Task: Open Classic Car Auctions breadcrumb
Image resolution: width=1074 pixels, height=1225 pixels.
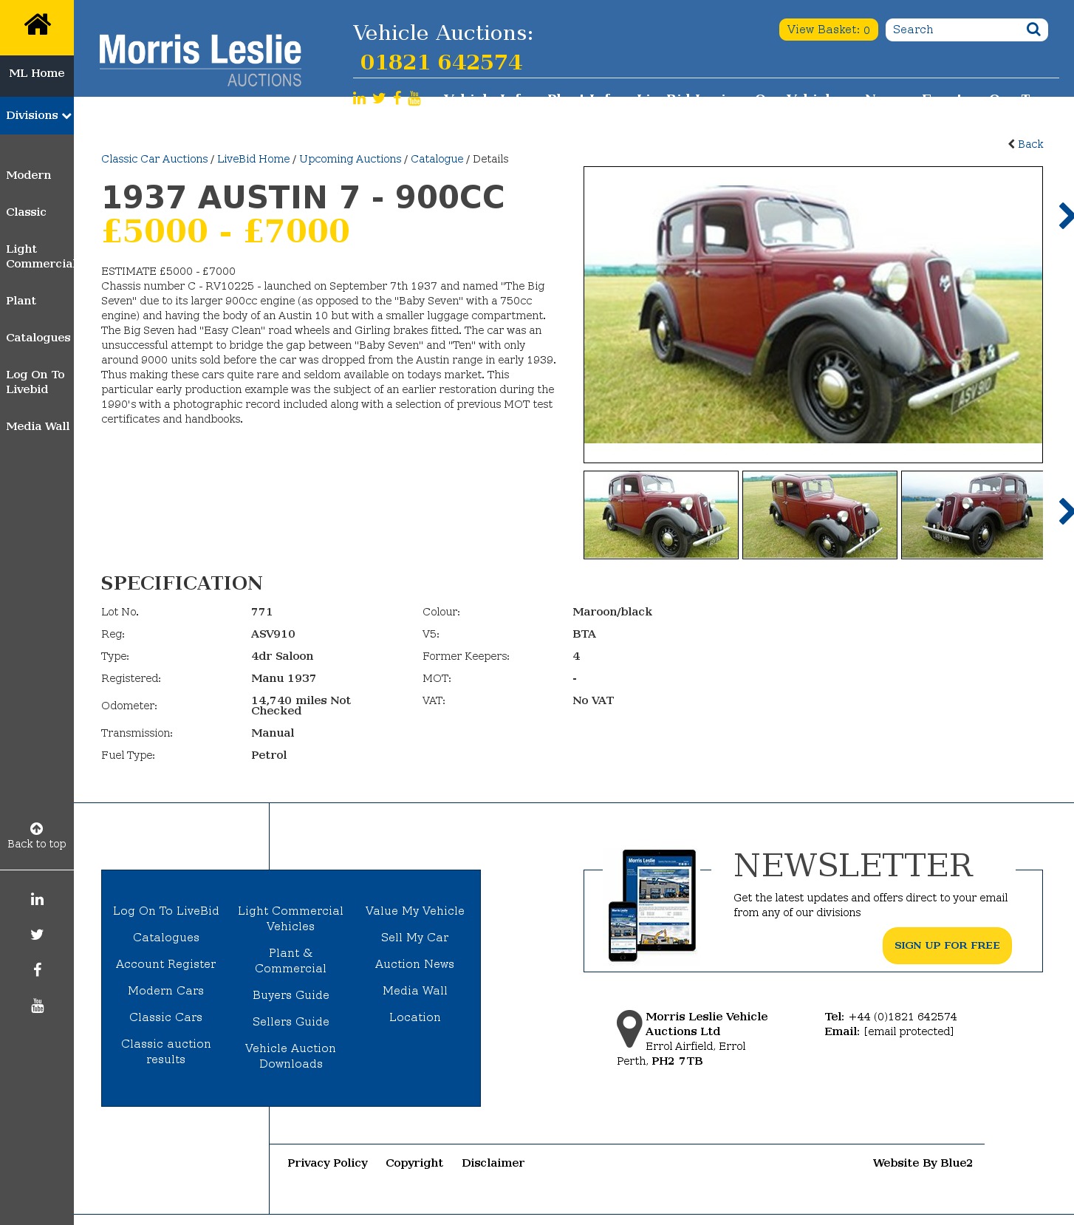Action: (154, 159)
